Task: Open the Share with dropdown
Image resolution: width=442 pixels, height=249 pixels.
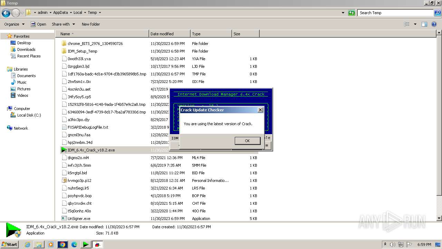Action: (x=63, y=24)
